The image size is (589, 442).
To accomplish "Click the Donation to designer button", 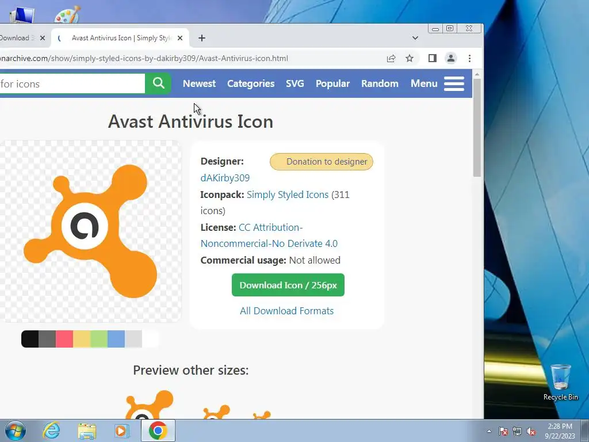I will [x=322, y=162].
